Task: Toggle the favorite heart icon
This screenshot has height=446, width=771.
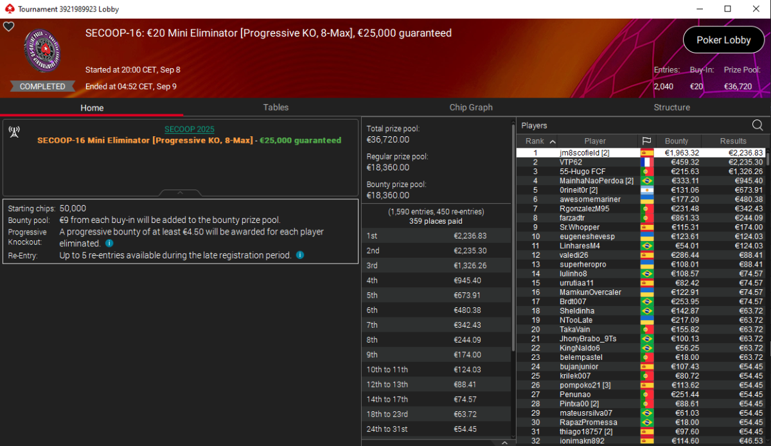Action: (x=8, y=26)
